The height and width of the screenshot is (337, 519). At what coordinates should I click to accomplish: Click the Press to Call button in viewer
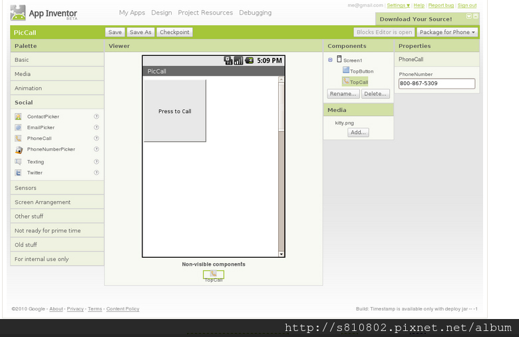[x=175, y=111]
